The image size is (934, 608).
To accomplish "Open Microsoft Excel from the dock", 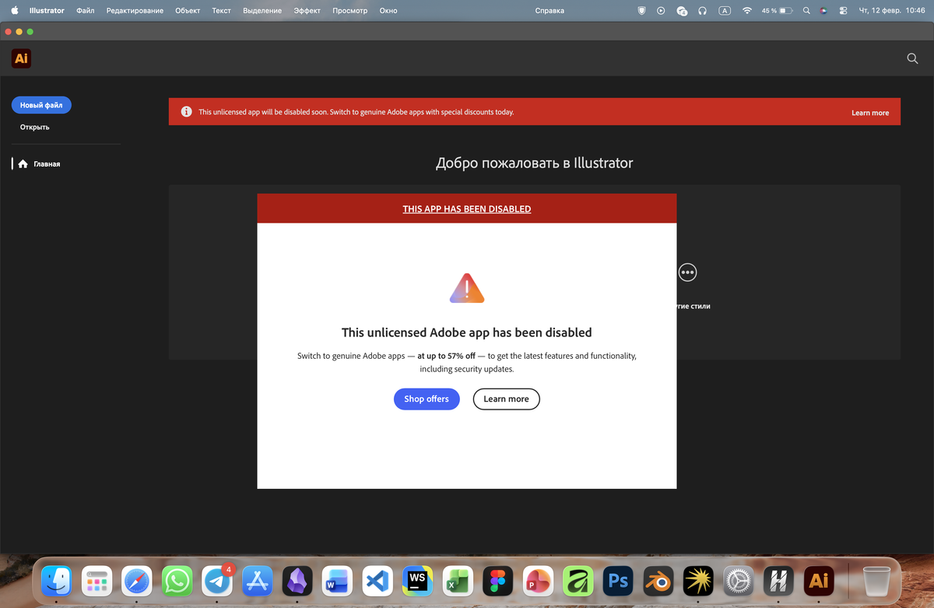I will click(458, 581).
